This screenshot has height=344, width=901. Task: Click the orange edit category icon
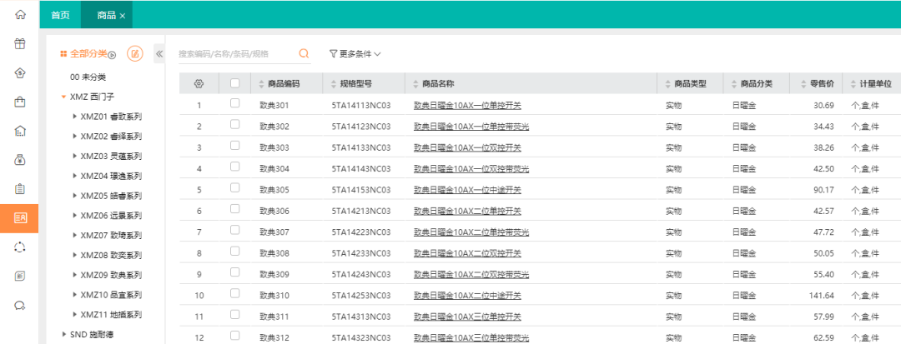[x=134, y=53]
